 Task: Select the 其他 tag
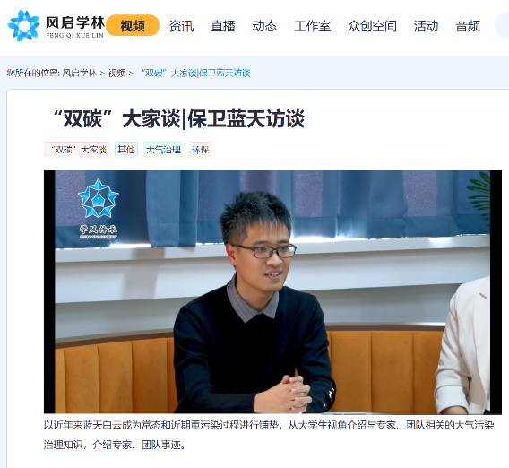[126, 150]
